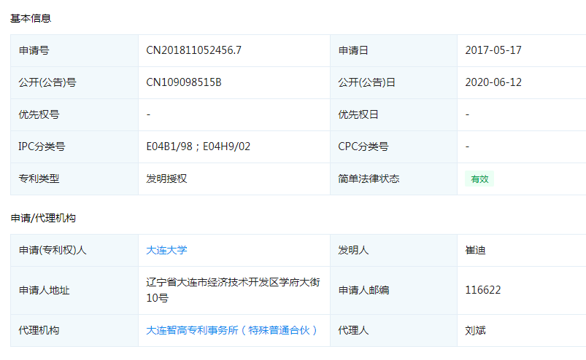Click the inventor name 崔迪
The width and height of the screenshot is (586, 360).
(x=475, y=250)
